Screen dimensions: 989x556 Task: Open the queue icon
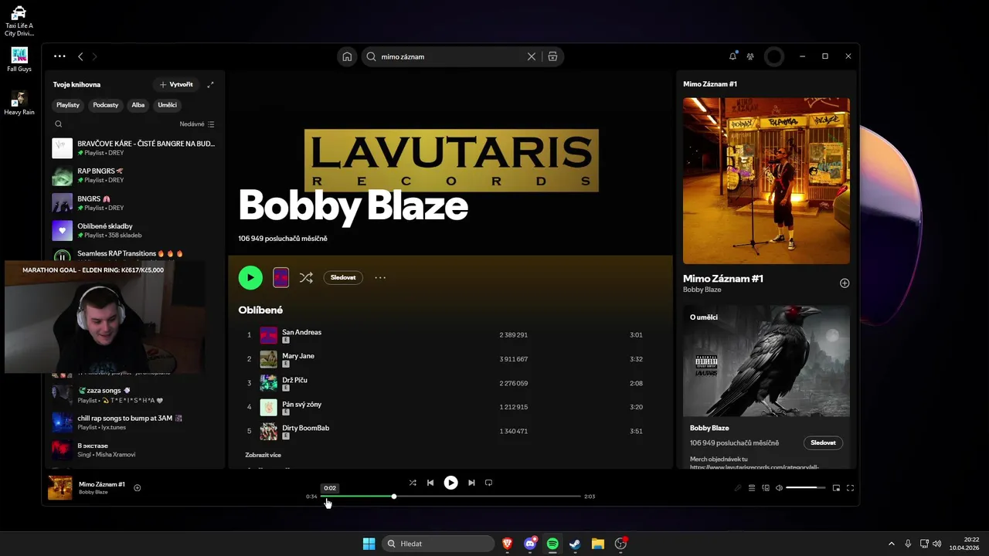[x=752, y=488]
